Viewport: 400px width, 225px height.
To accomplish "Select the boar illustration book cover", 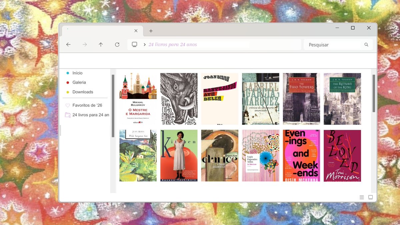I will click(179, 99).
